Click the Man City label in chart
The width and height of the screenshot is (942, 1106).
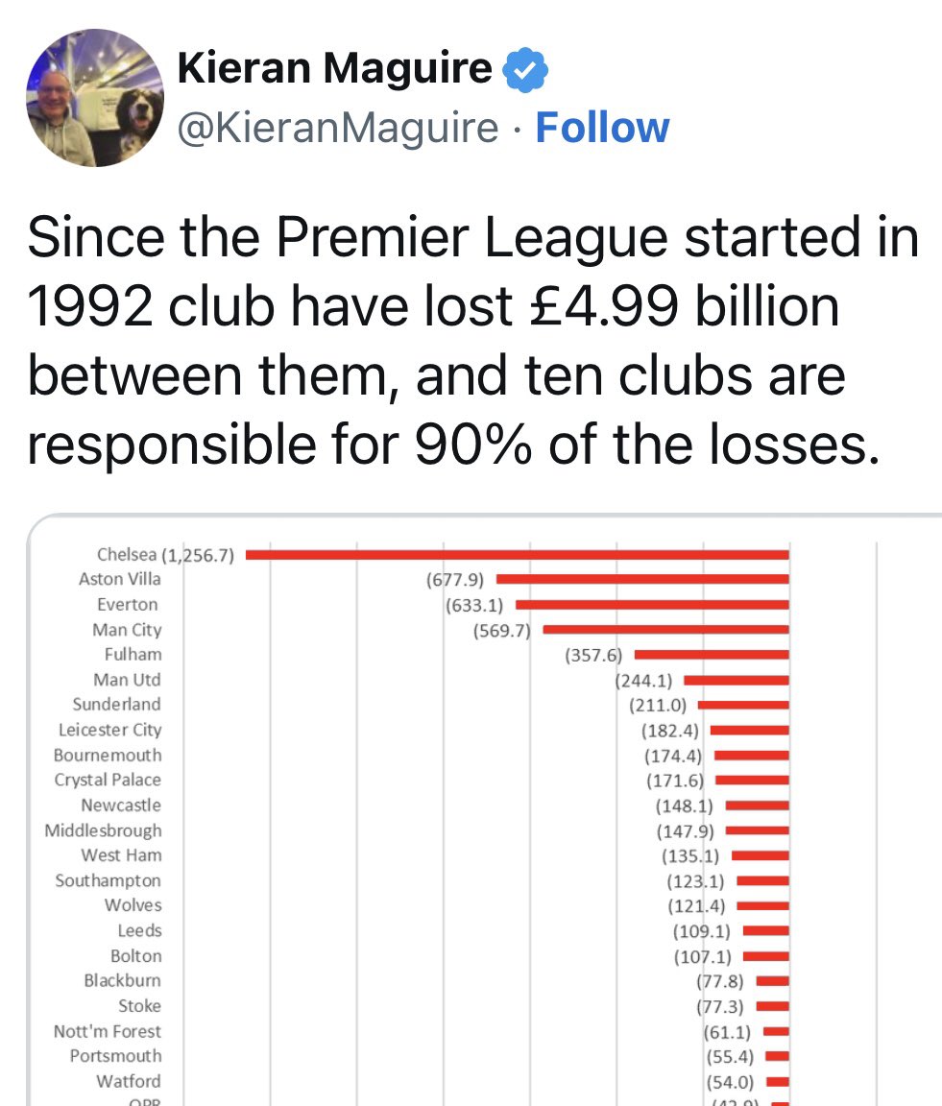point(127,630)
